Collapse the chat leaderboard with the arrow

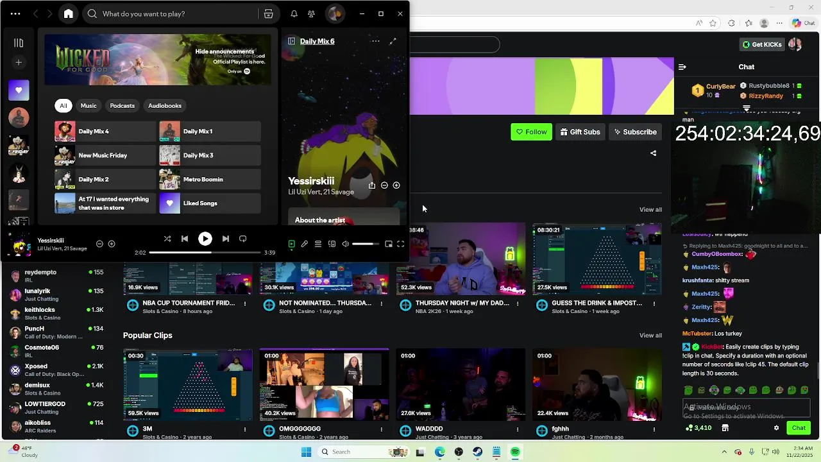[x=746, y=108]
